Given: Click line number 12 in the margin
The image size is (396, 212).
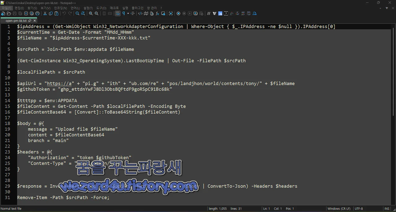Looking at the screenshot, I should click(7, 89).
